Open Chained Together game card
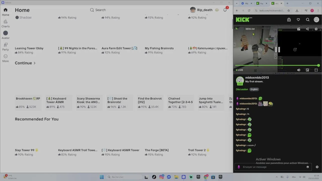 pyautogui.click(x=181, y=102)
